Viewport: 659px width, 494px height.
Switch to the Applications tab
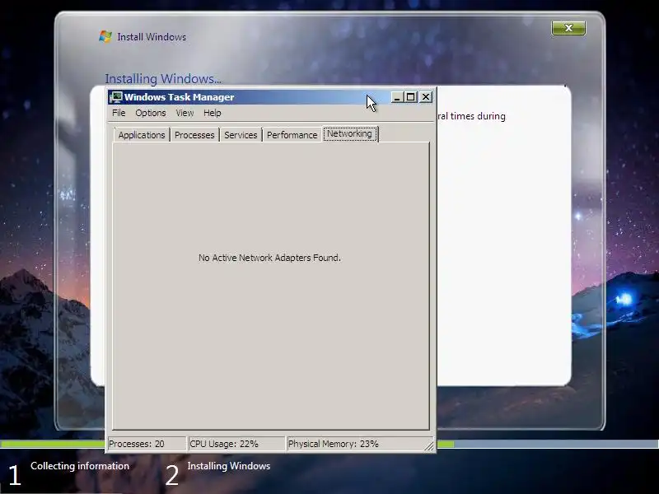pyautogui.click(x=142, y=135)
